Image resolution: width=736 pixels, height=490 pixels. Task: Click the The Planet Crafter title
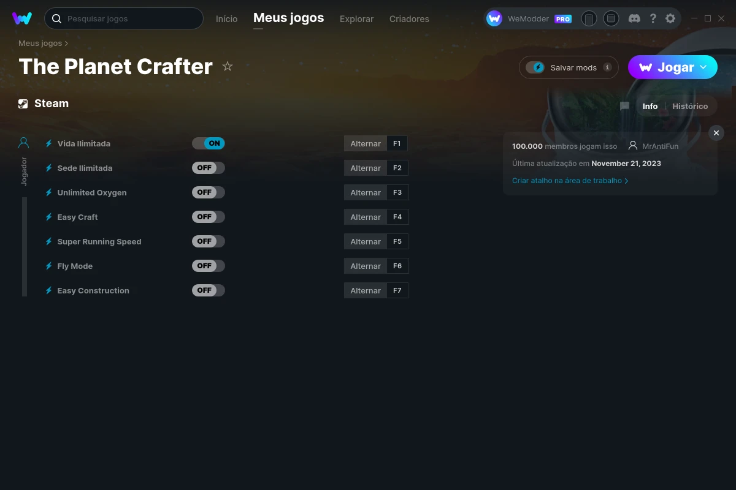click(115, 66)
